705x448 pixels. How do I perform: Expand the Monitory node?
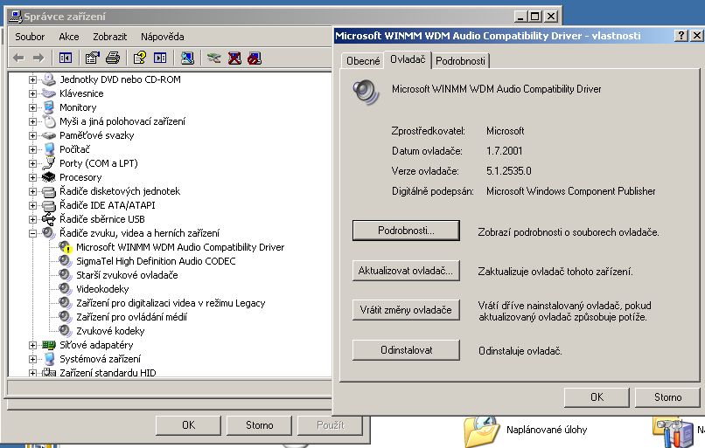tap(32, 107)
